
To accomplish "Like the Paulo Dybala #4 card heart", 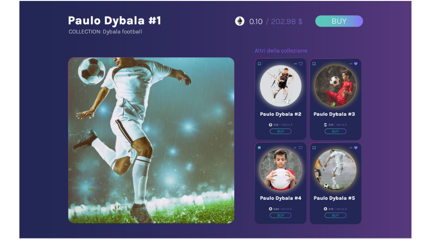I will 300,148.
